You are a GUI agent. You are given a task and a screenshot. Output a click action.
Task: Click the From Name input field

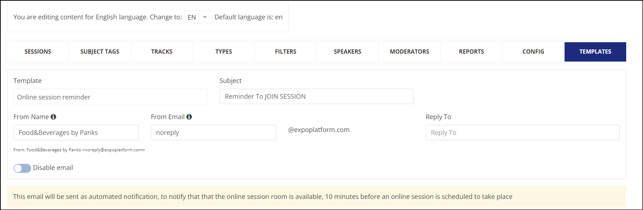pos(76,133)
